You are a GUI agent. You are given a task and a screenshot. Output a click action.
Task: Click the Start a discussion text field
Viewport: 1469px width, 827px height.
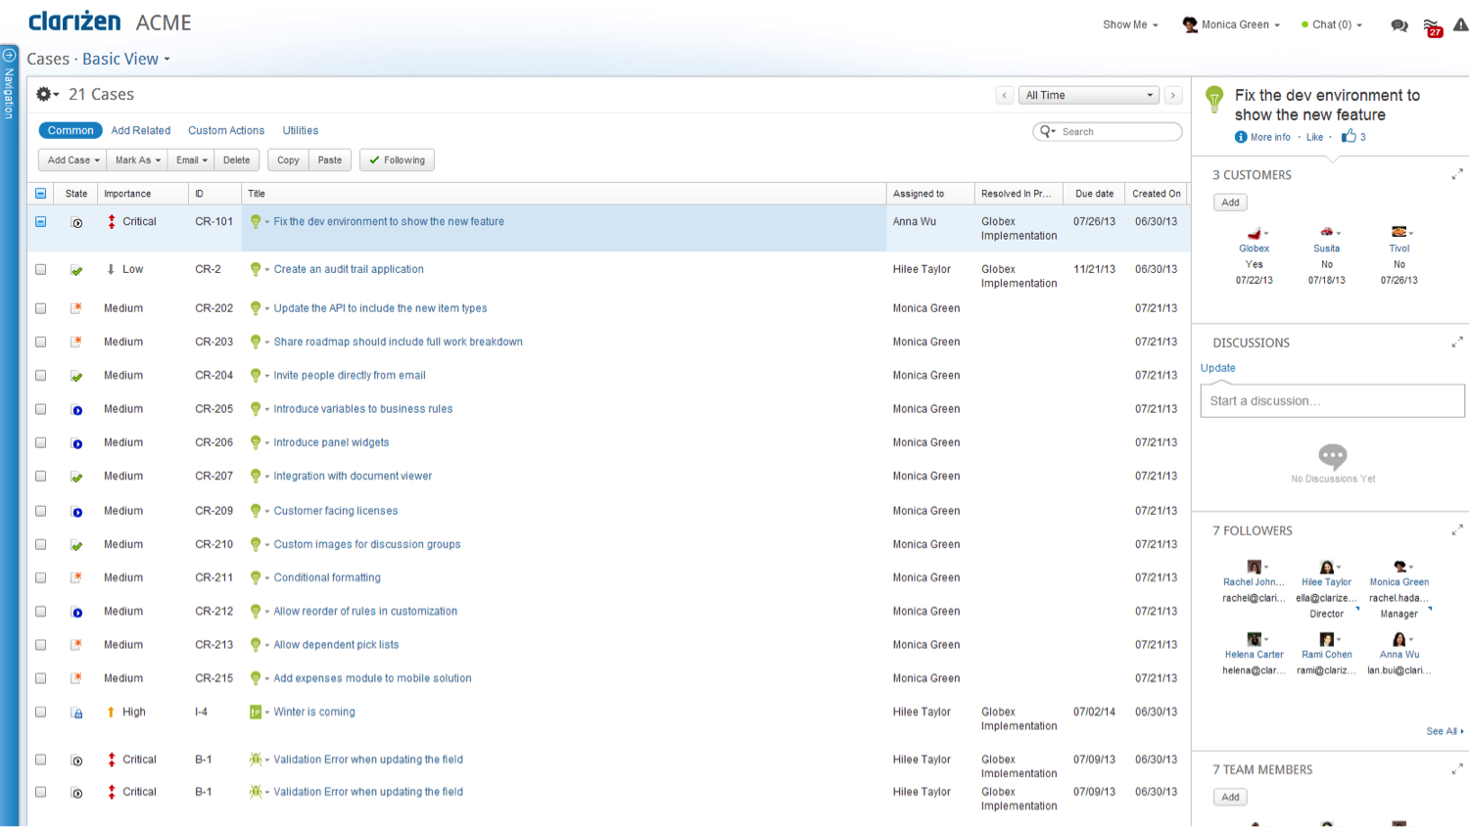[1332, 401]
